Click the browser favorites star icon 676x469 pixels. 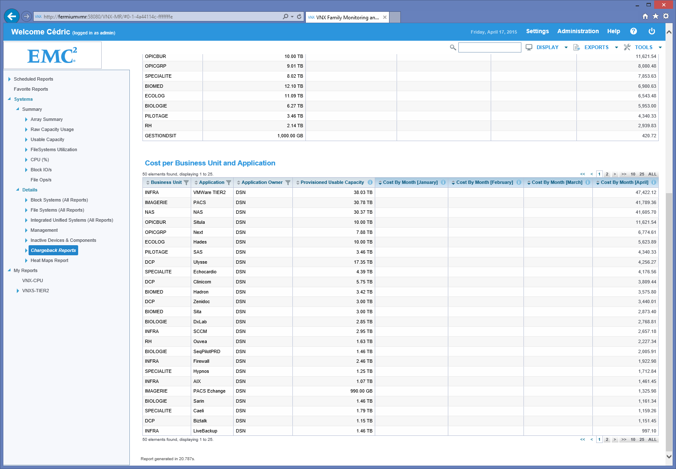coord(655,16)
